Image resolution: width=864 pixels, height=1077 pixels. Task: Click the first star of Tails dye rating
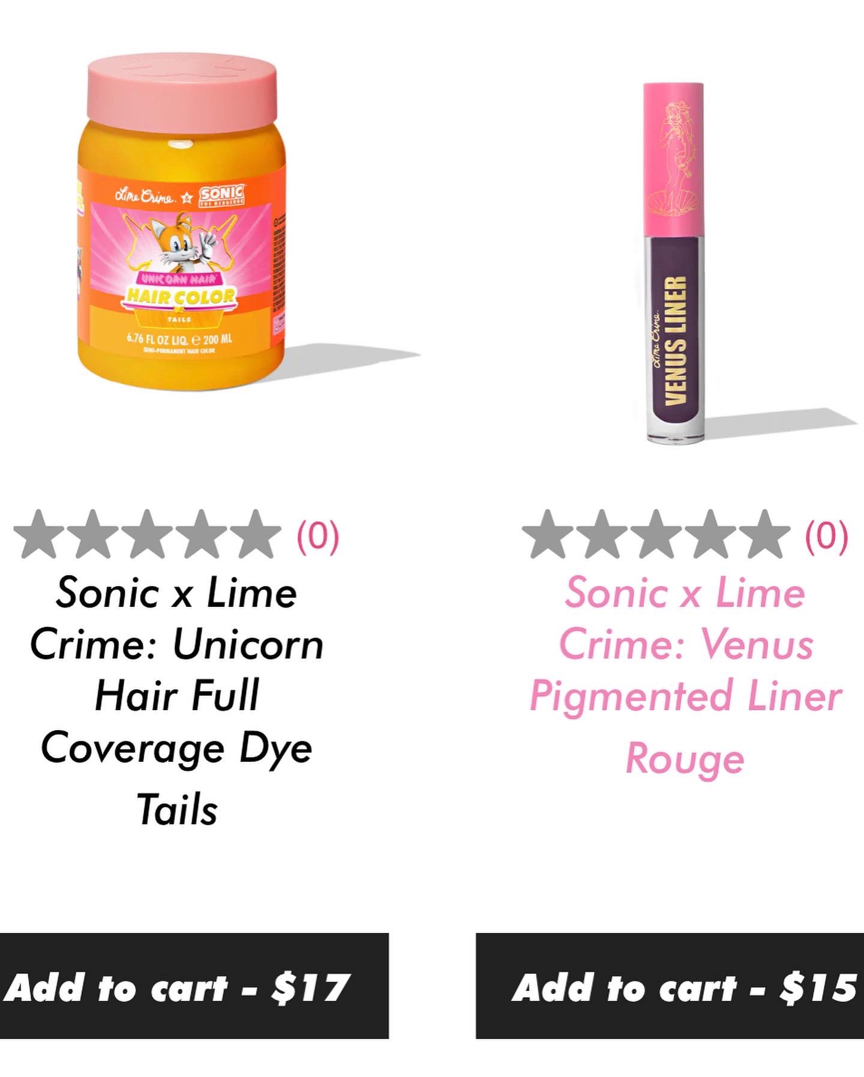click(x=40, y=534)
